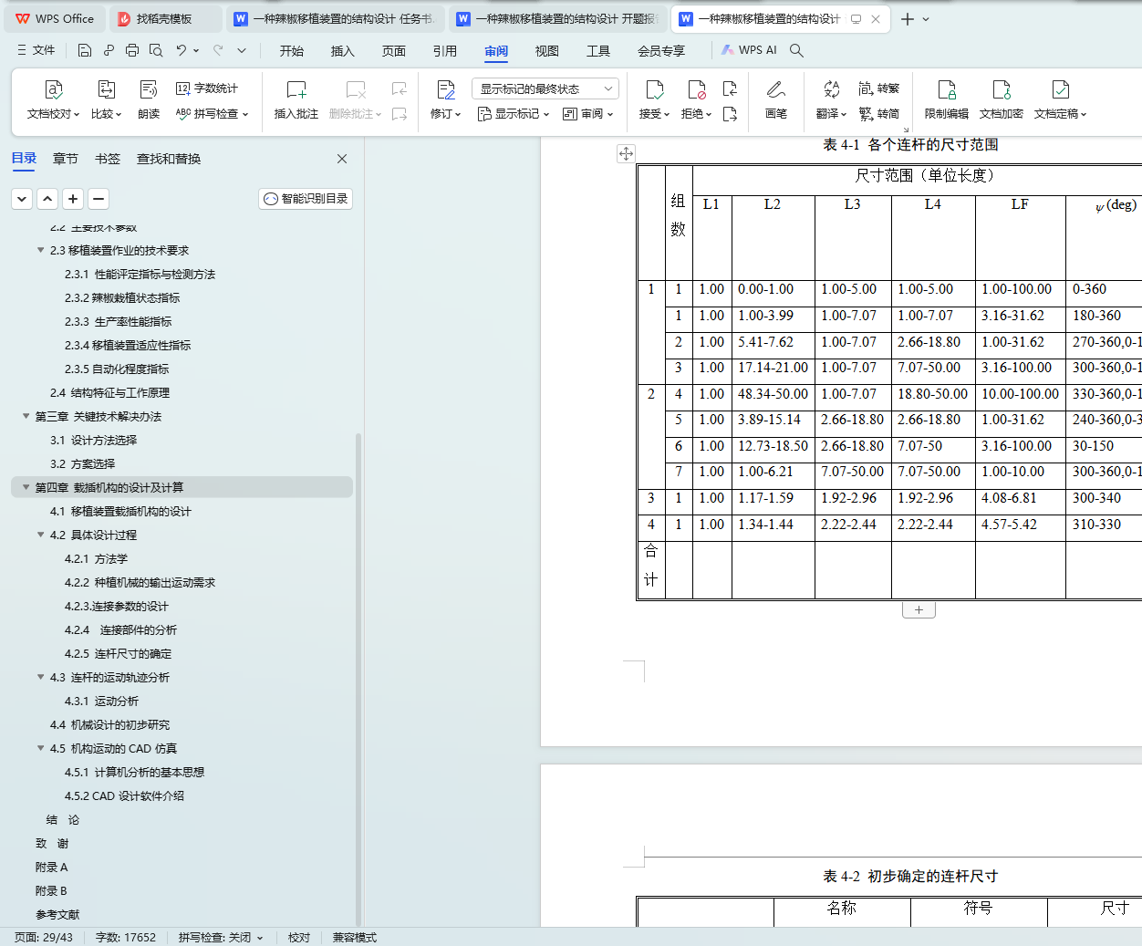The height and width of the screenshot is (946, 1142).
Task: Click the 翻译 translate icon
Action: pyautogui.click(x=831, y=89)
